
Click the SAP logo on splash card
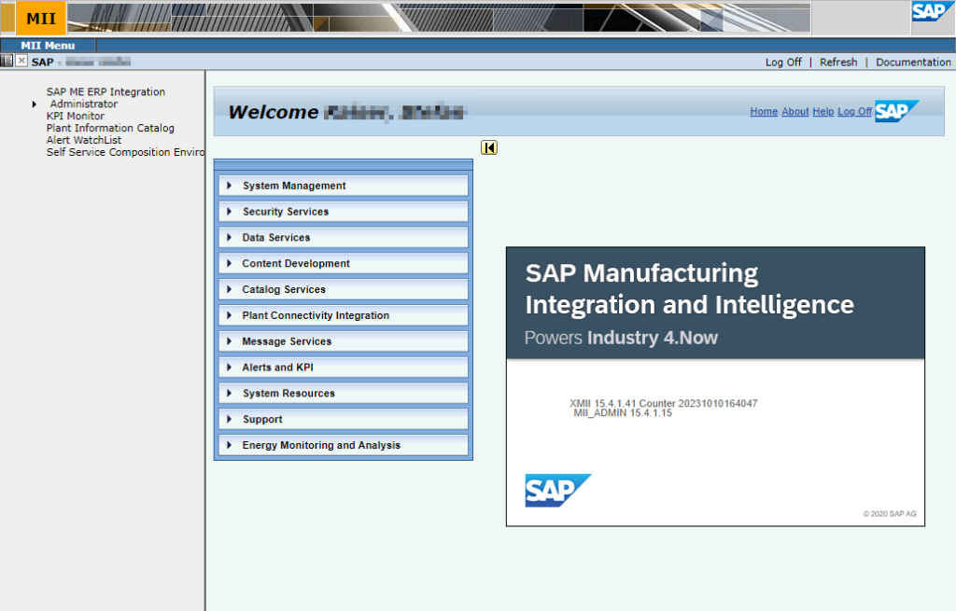click(557, 491)
